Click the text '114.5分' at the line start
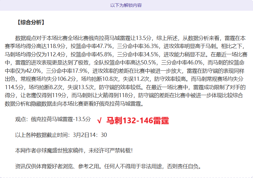This screenshot has height=178, width=253. pos(14,87)
